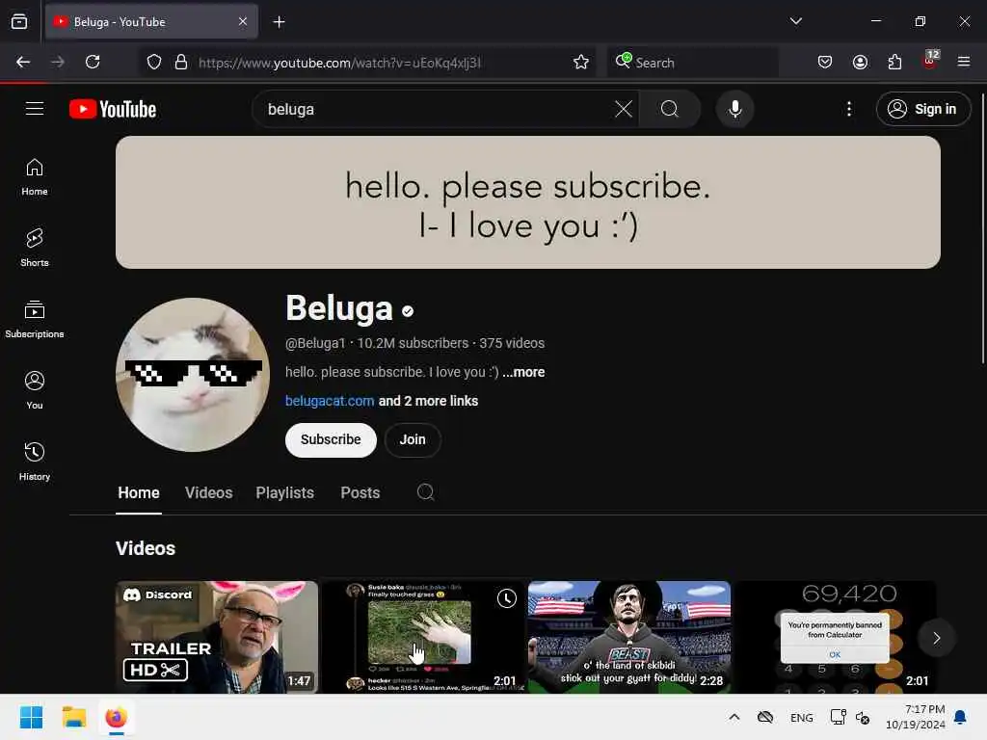Go to Home in sidebar
Screen dimensions: 987x740
[35, 177]
